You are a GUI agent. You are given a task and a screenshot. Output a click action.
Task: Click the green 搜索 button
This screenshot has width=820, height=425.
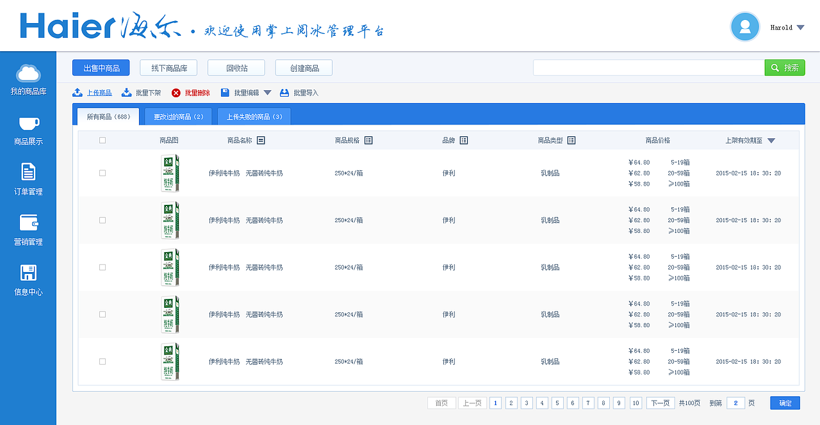(785, 68)
